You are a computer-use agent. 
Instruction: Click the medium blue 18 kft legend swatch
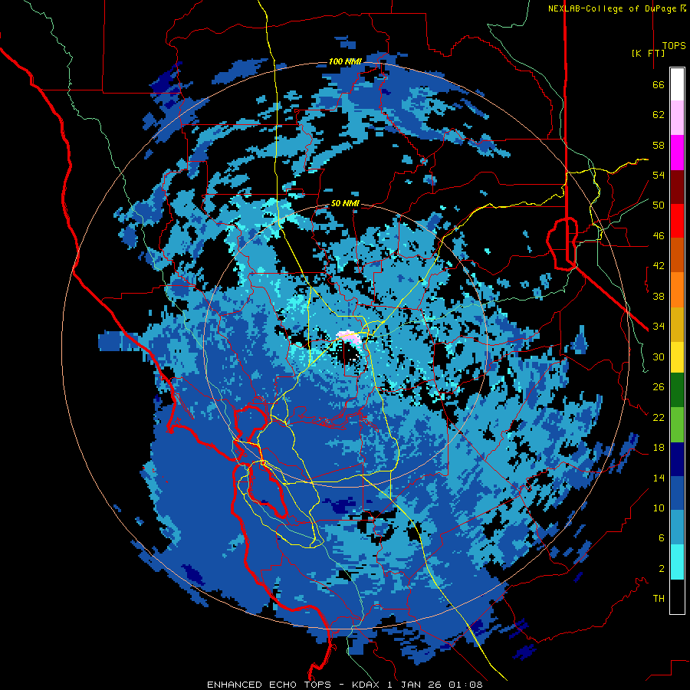tap(677, 494)
